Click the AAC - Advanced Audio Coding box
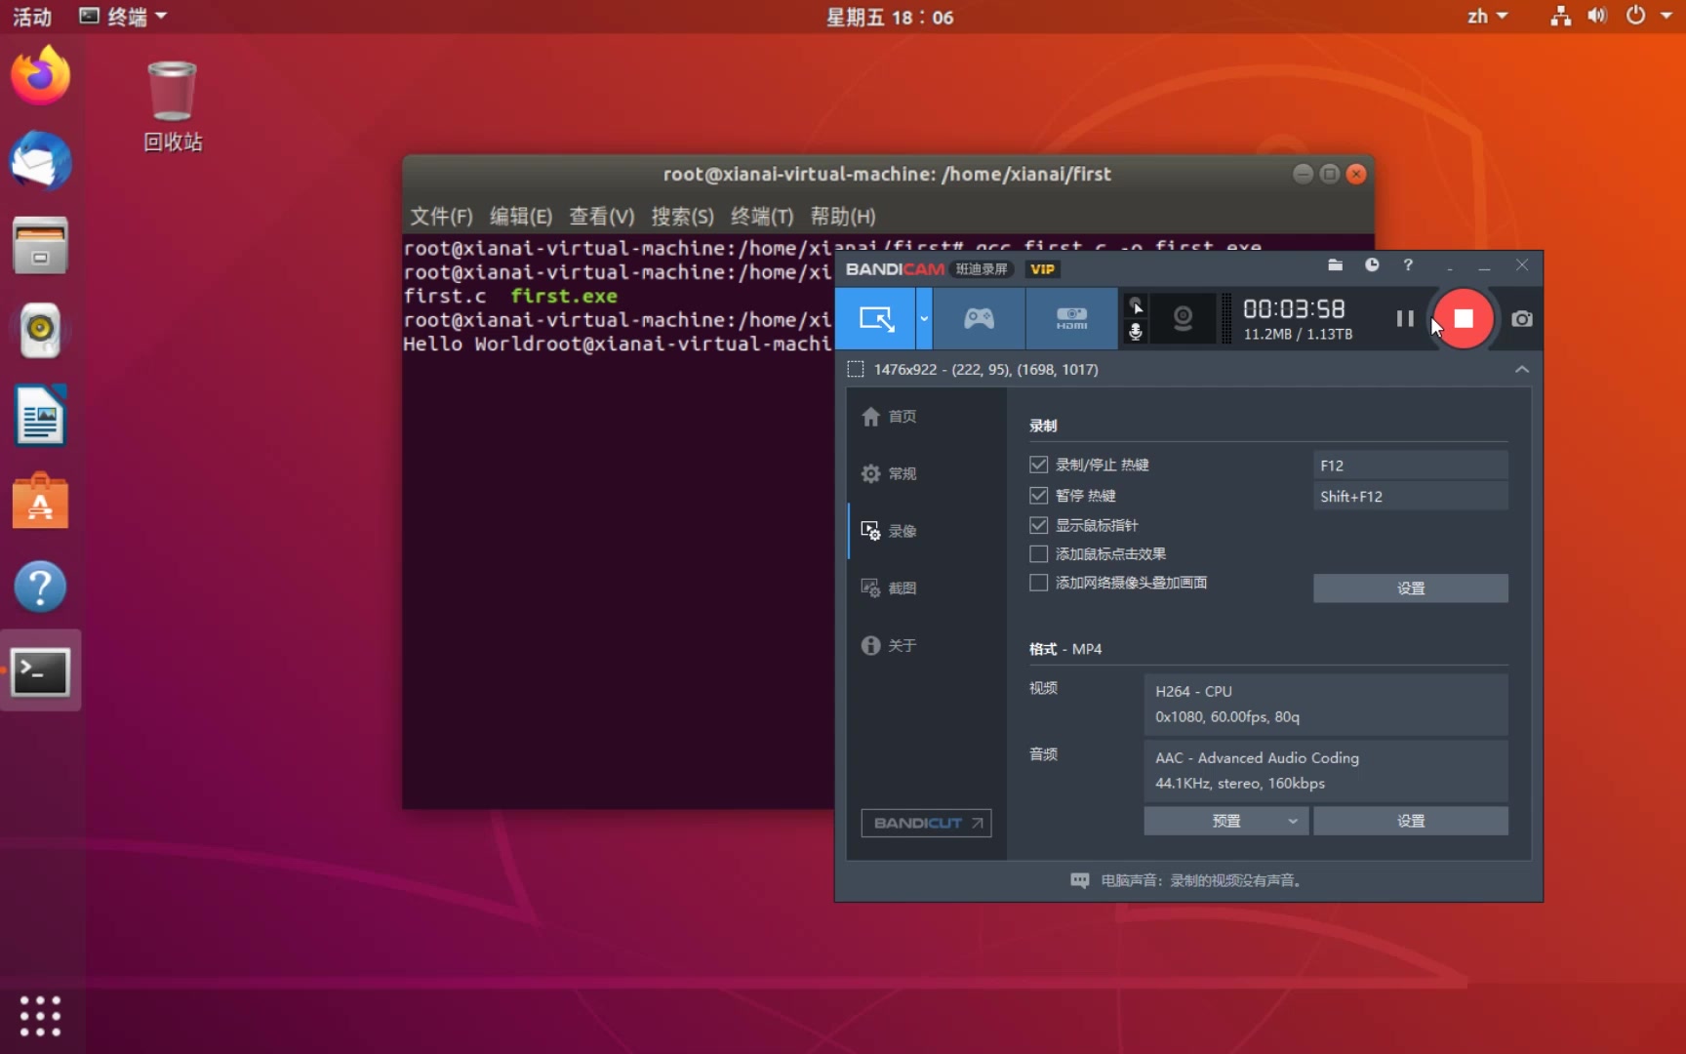Image resolution: width=1686 pixels, height=1054 pixels. [x=1325, y=770]
